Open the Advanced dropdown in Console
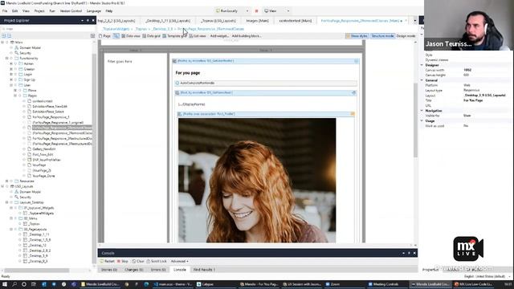 tap(180, 262)
